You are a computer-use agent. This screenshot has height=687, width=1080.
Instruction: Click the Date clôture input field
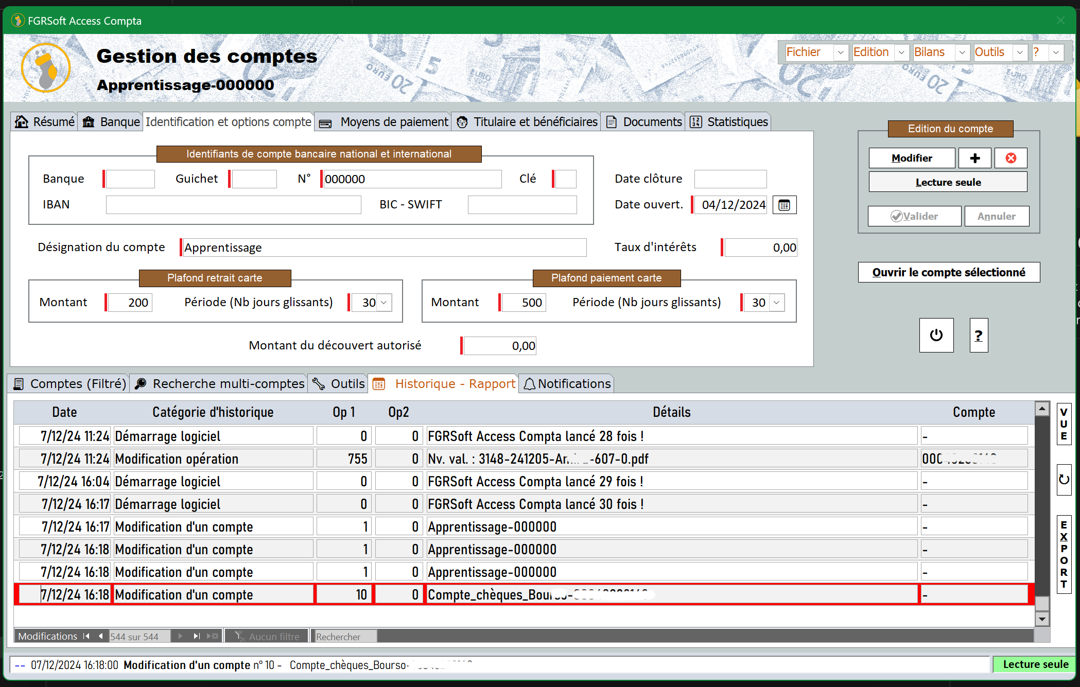pos(730,179)
